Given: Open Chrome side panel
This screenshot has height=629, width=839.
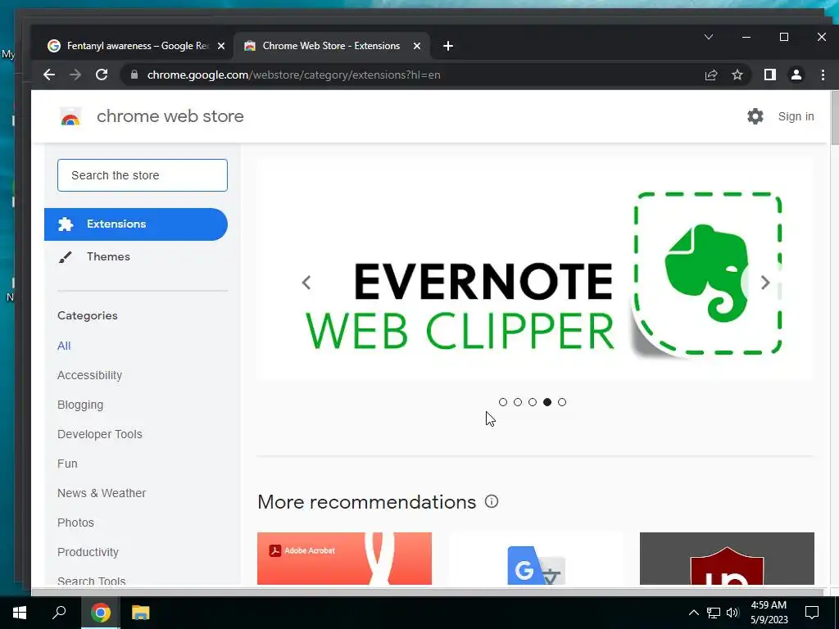Looking at the screenshot, I should 770,75.
